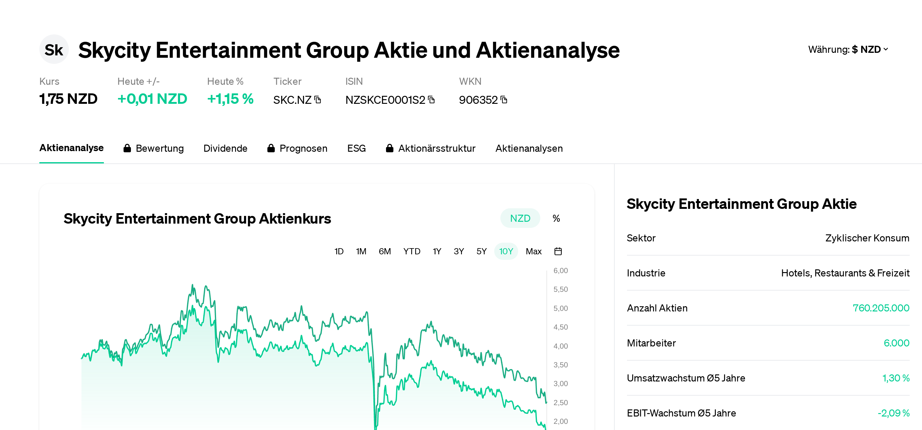The height and width of the screenshot is (430, 922).
Task: Open the Bewertung tab
Action: click(x=154, y=148)
